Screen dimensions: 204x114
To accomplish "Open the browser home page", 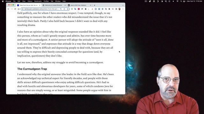I will 18,9.
